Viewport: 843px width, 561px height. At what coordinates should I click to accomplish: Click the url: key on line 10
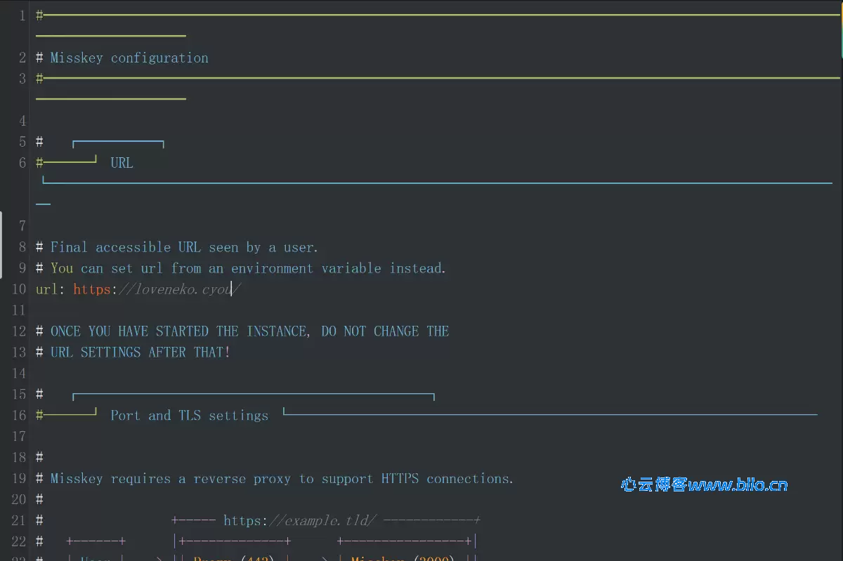(49, 289)
